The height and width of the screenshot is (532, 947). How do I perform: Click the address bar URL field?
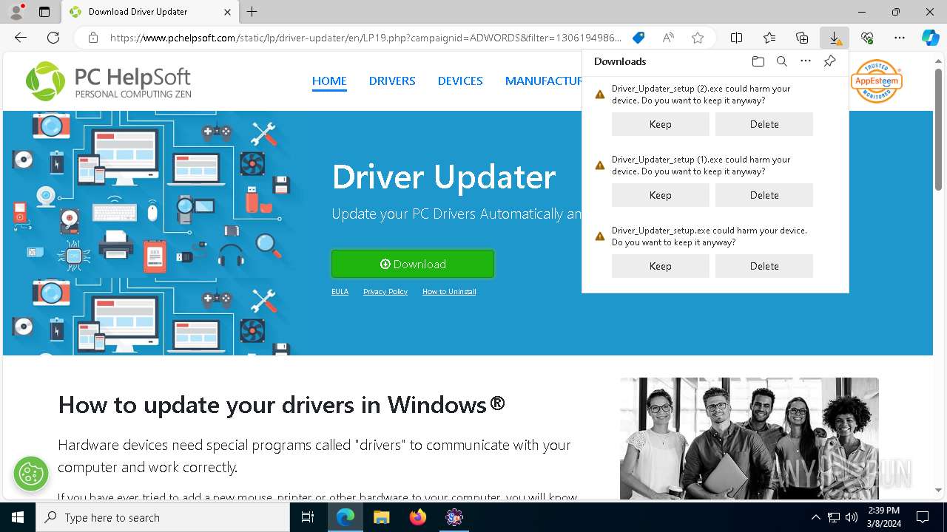pyautogui.click(x=365, y=38)
